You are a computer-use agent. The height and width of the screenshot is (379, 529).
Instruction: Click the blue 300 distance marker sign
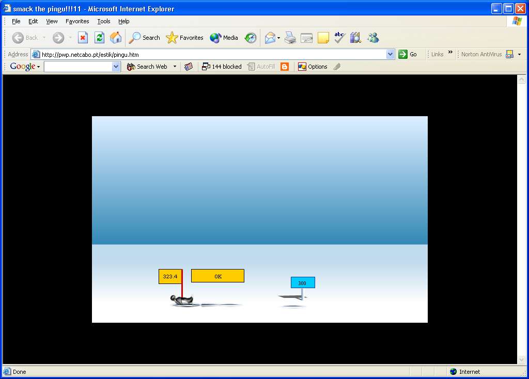pyautogui.click(x=302, y=282)
